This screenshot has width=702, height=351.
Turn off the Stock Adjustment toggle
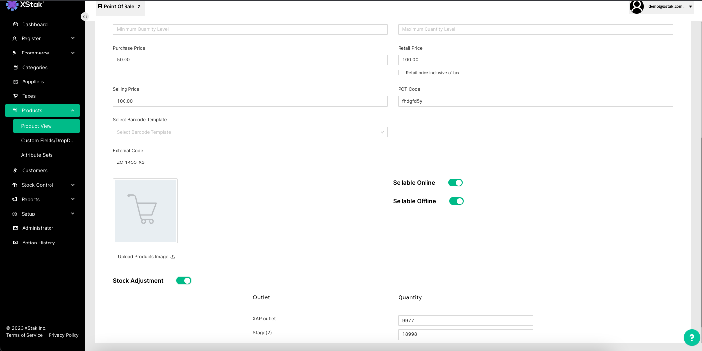tap(183, 281)
